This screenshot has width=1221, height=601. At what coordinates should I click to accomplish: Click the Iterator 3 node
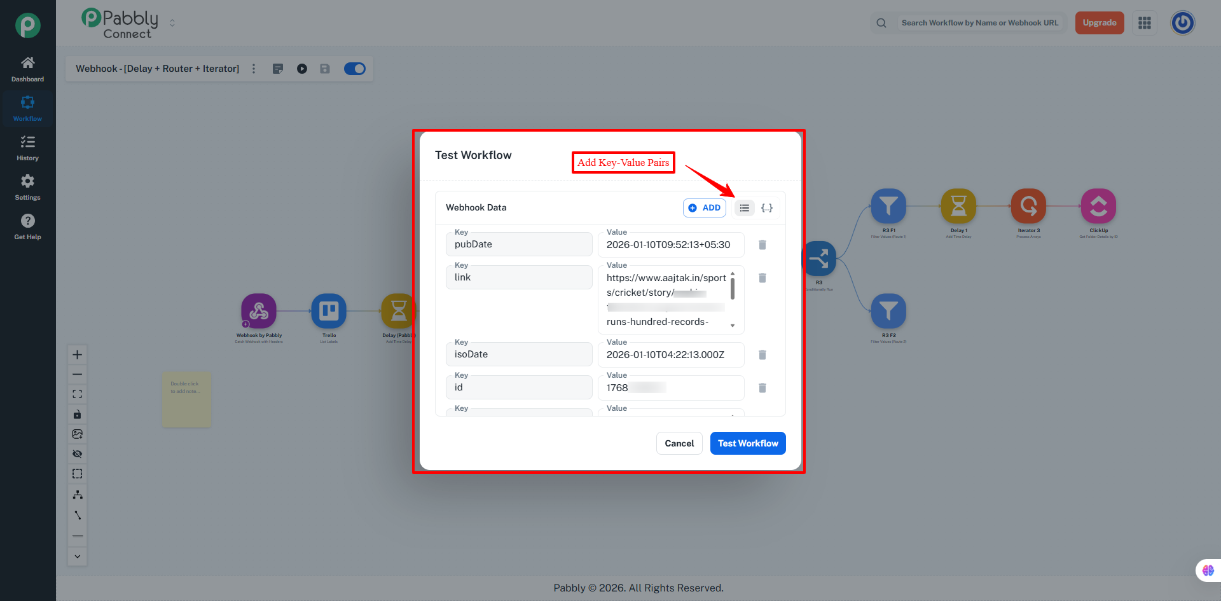click(1028, 206)
